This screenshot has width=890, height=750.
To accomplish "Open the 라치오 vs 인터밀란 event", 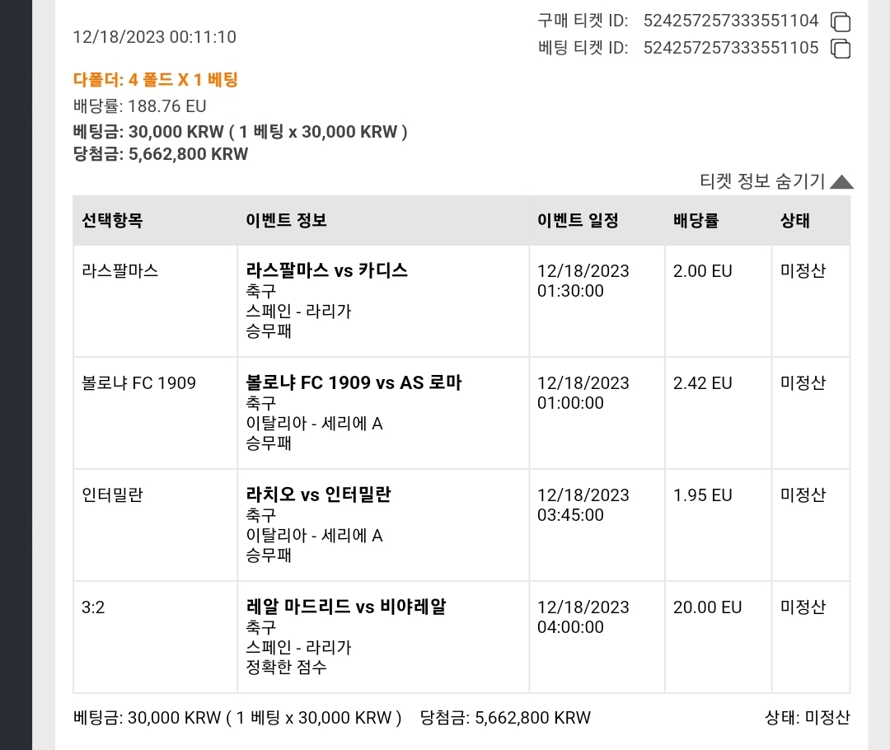I will pyautogui.click(x=318, y=495).
